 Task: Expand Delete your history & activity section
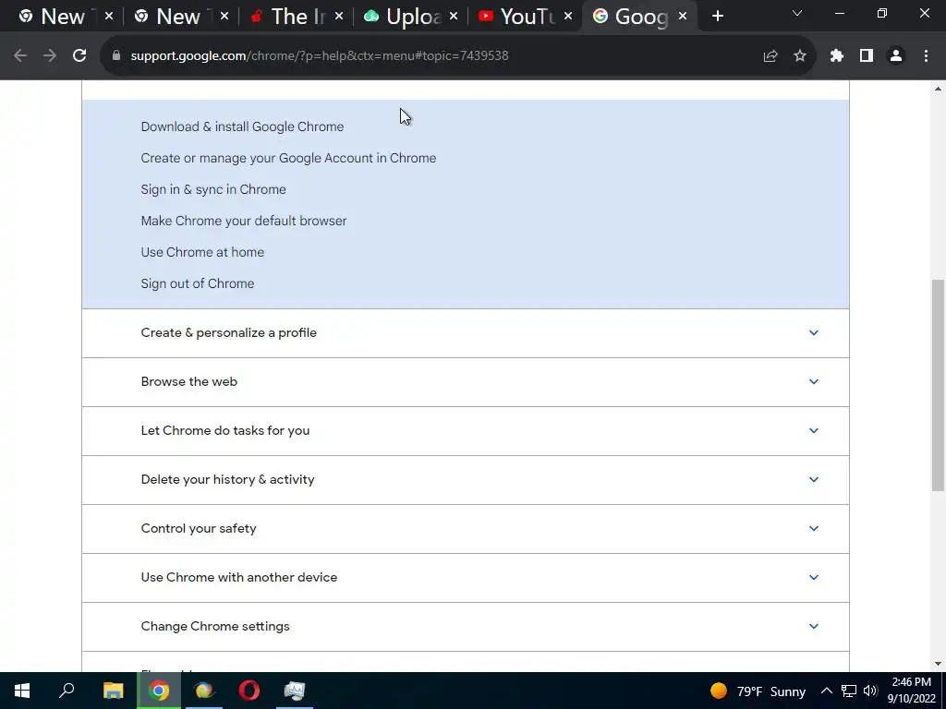click(466, 479)
